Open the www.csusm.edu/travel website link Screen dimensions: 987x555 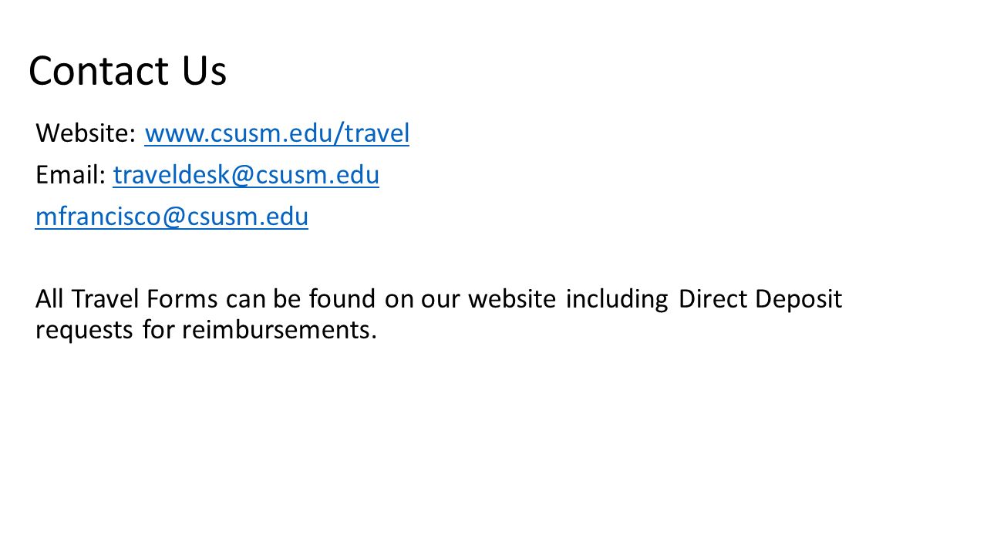point(277,134)
